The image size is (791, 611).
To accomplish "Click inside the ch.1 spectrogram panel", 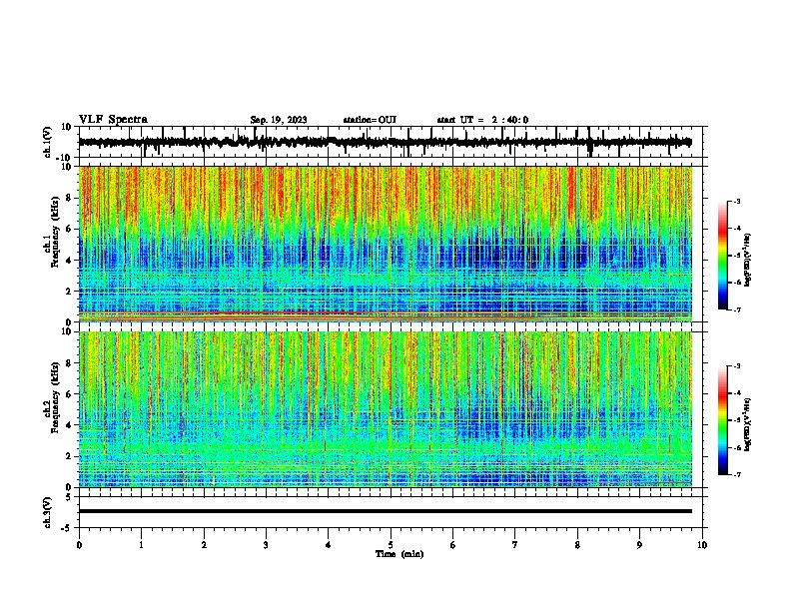I will tap(386, 244).
